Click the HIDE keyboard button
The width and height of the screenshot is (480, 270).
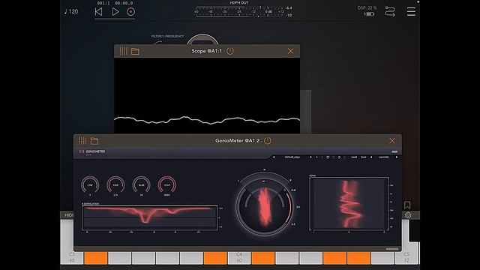click(68, 215)
